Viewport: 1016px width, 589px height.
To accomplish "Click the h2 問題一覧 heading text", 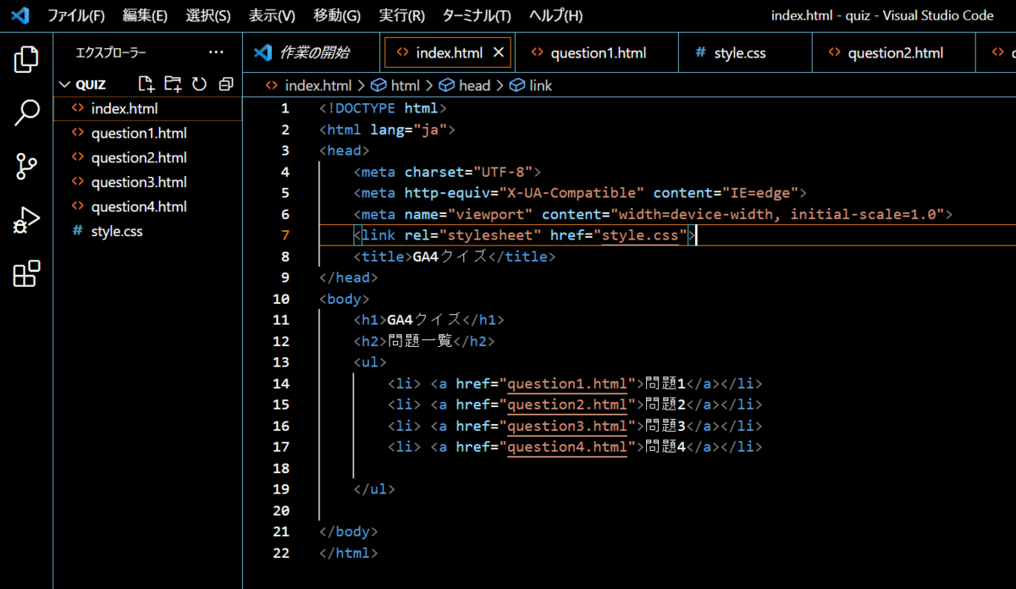I will [420, 341].
